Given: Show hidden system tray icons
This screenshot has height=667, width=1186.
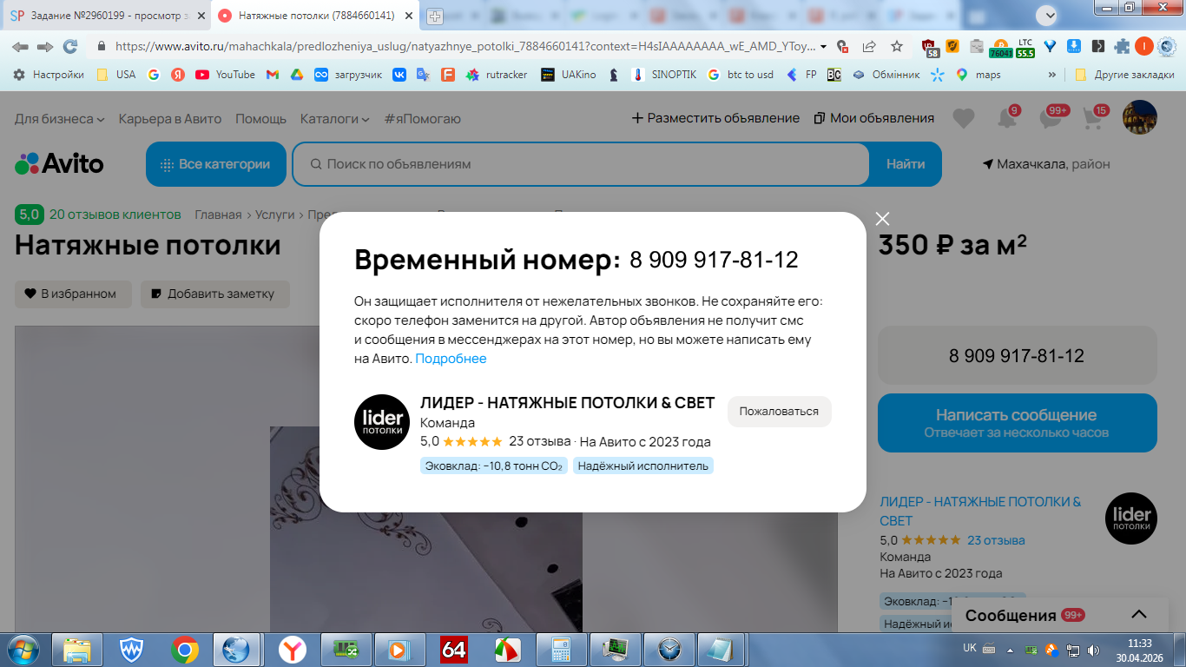Looking at the screenshot, I should pos(1009,649).
